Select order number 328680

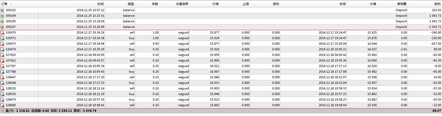pyautogui.click(x=11, y=105)
